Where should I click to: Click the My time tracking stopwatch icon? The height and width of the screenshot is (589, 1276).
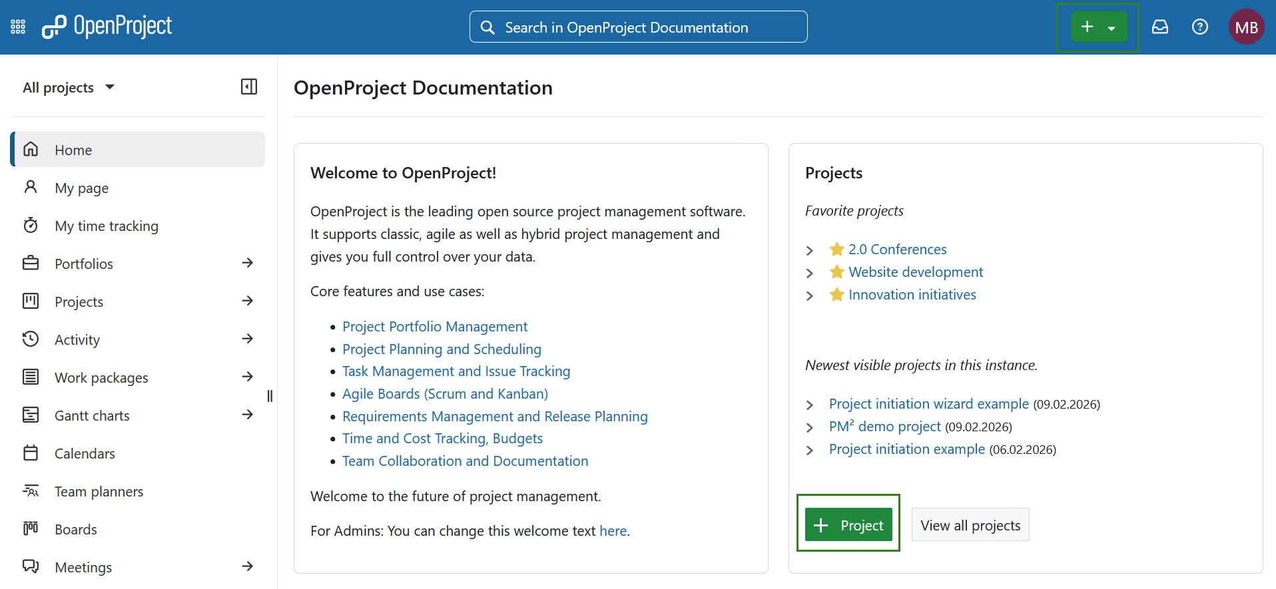[31, 225]
